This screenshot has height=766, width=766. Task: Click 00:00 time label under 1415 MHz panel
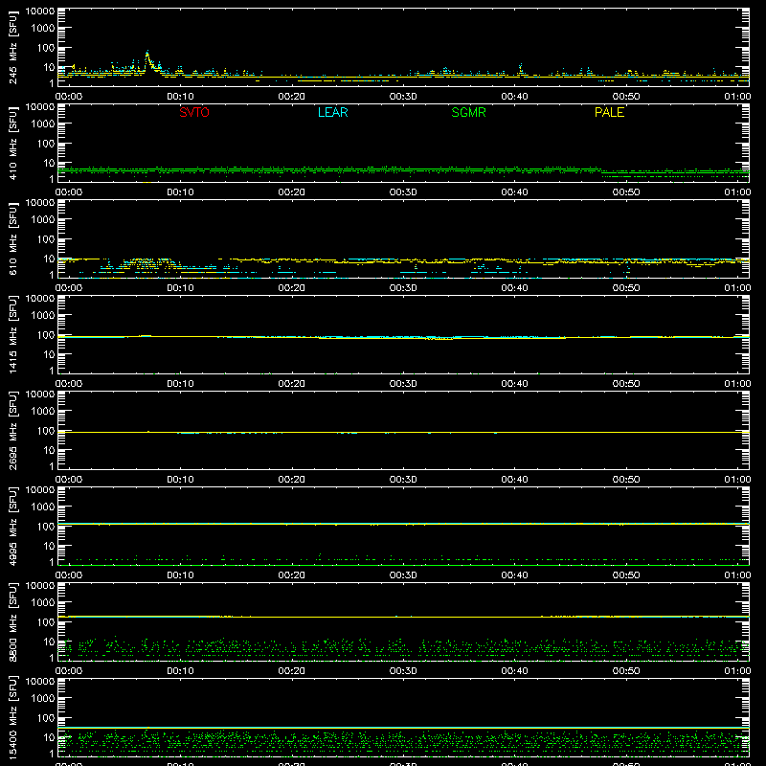(x=69, y=384)
